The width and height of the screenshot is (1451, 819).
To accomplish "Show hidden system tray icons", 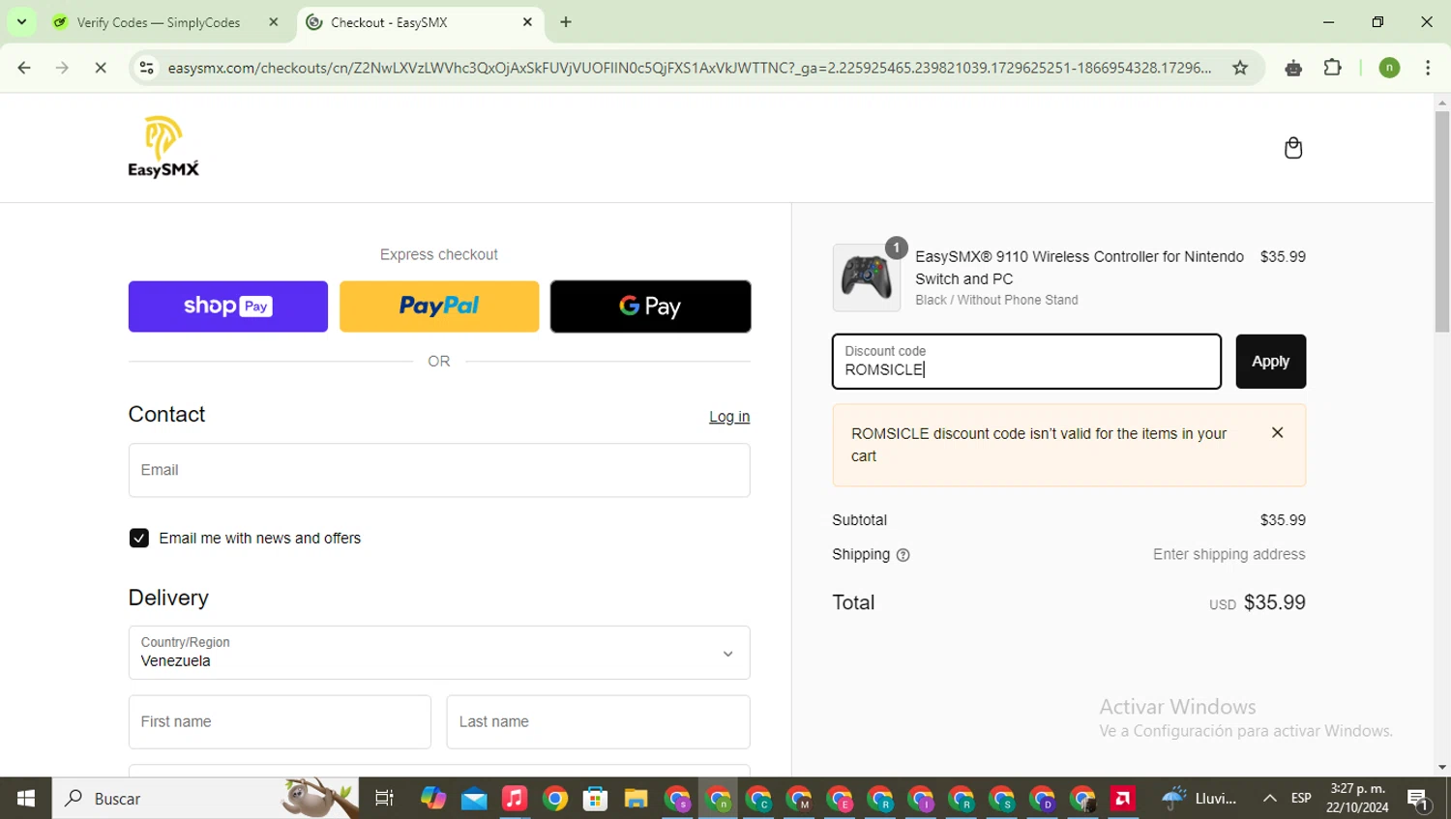I will [x=1270, y=799].
